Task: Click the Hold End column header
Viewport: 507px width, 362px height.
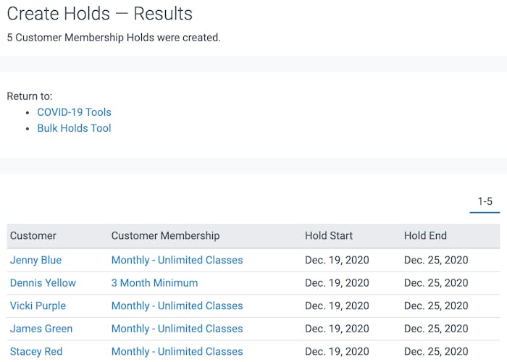Action: [425, 235]
